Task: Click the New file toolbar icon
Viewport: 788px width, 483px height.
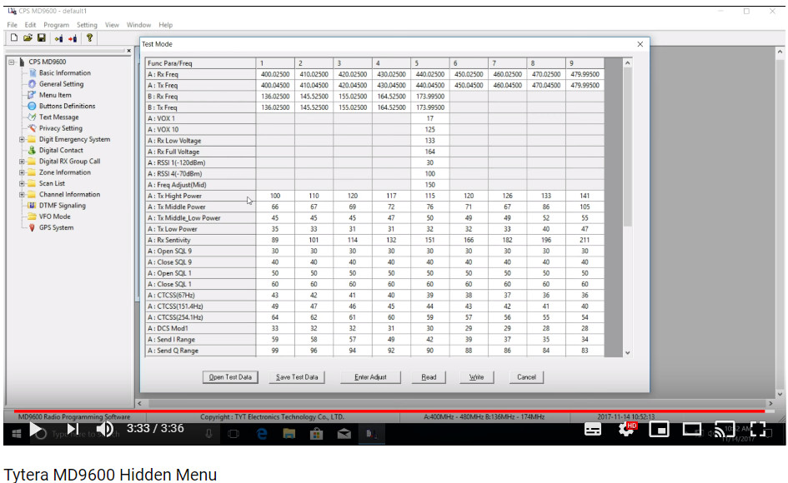Action: [x=14, y=37]
